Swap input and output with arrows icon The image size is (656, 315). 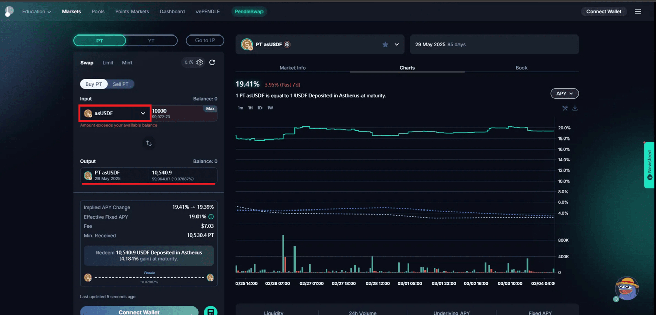coord(149,143)
